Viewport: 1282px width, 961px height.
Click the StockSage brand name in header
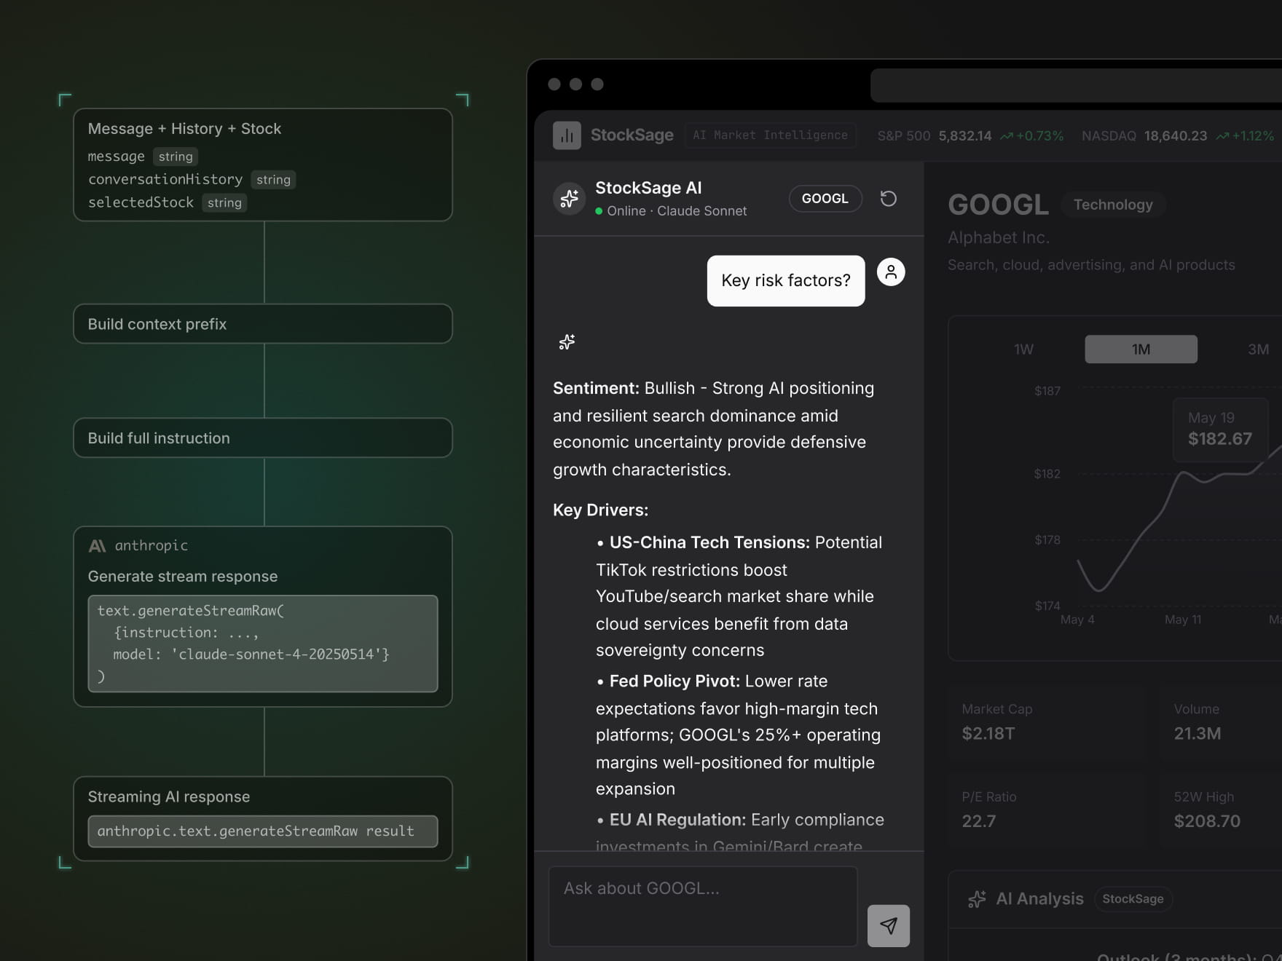pyautogui.click(x=632, y=135)
